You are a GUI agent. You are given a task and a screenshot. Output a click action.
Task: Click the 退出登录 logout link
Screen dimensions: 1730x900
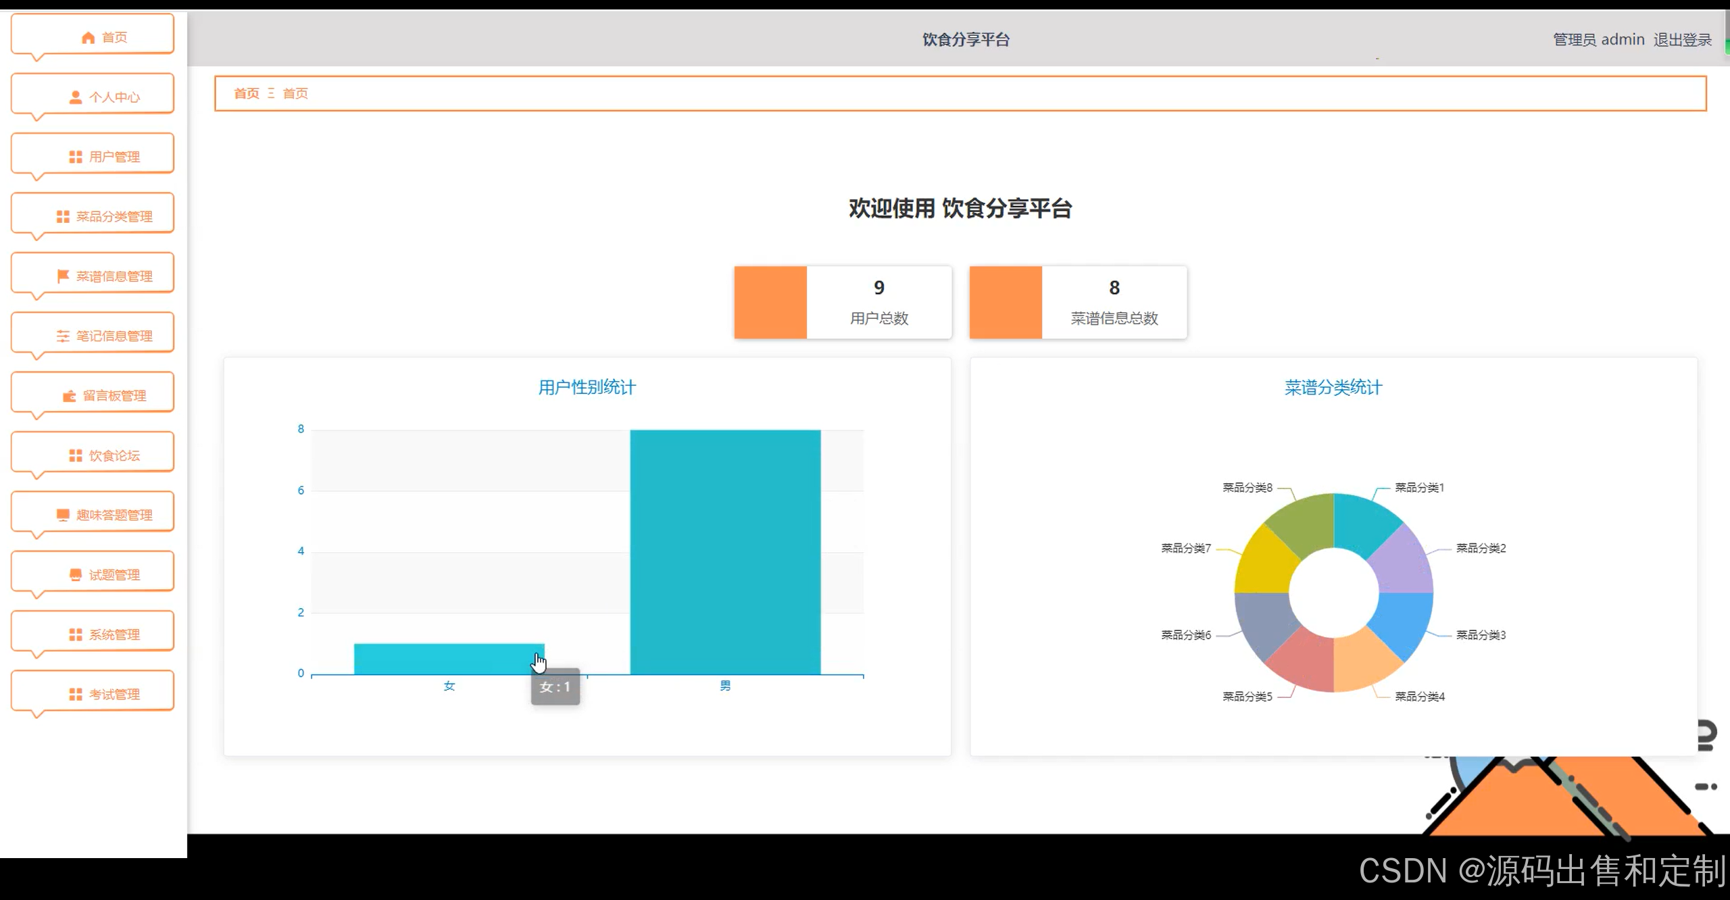[x=1682, y=40]
